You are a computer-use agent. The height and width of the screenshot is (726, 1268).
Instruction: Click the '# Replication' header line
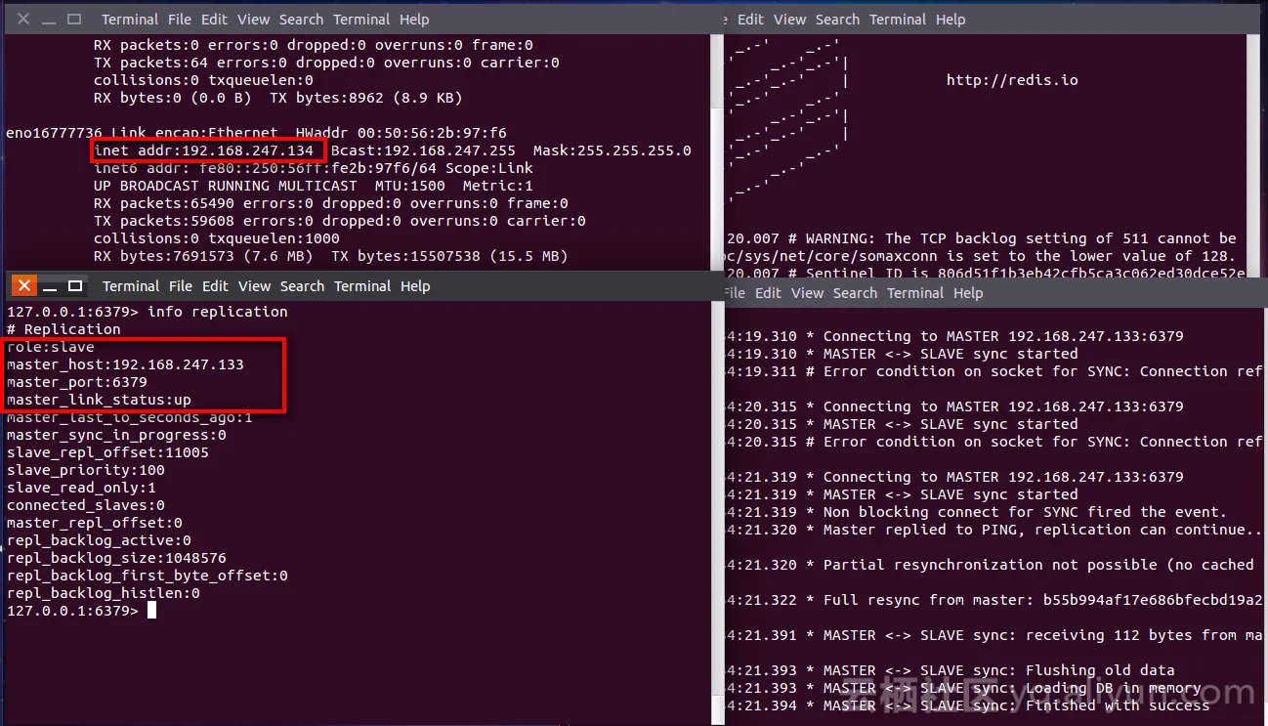click(63, 329)
